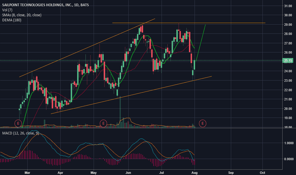This screenshot has height=175, width=296.
Task: Select the horizontal orange resistance line at 29
Action: click(x=189, y=23)
